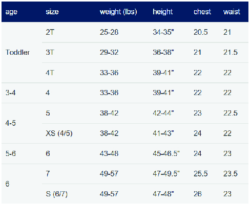Image resolution: width=251 pixels, height=204 pixels.
Task: Select the 4T size cell
Action: (x=50, y=73)
